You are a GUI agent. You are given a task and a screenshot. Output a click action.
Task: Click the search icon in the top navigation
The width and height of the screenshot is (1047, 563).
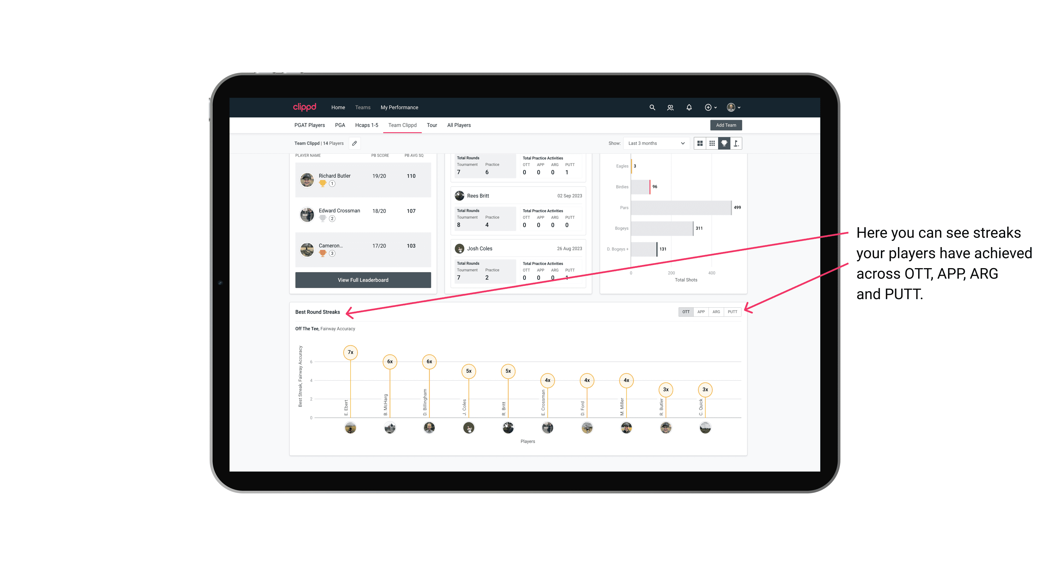point(652,107)
